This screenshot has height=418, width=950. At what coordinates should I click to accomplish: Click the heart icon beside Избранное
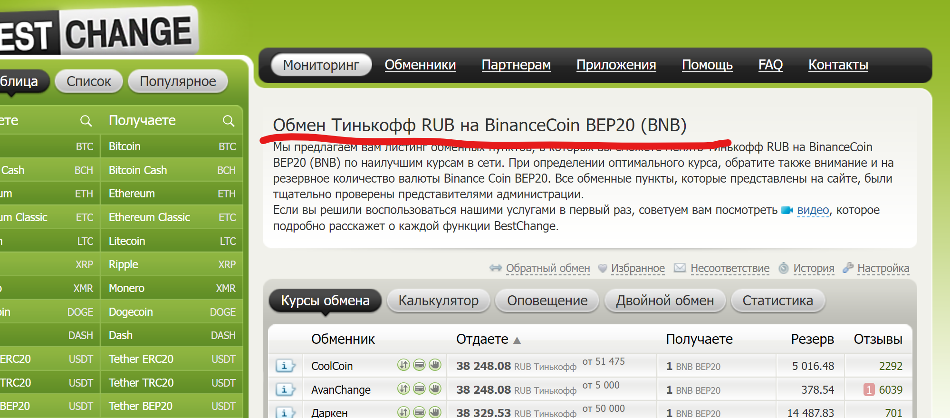click(603, 268)
